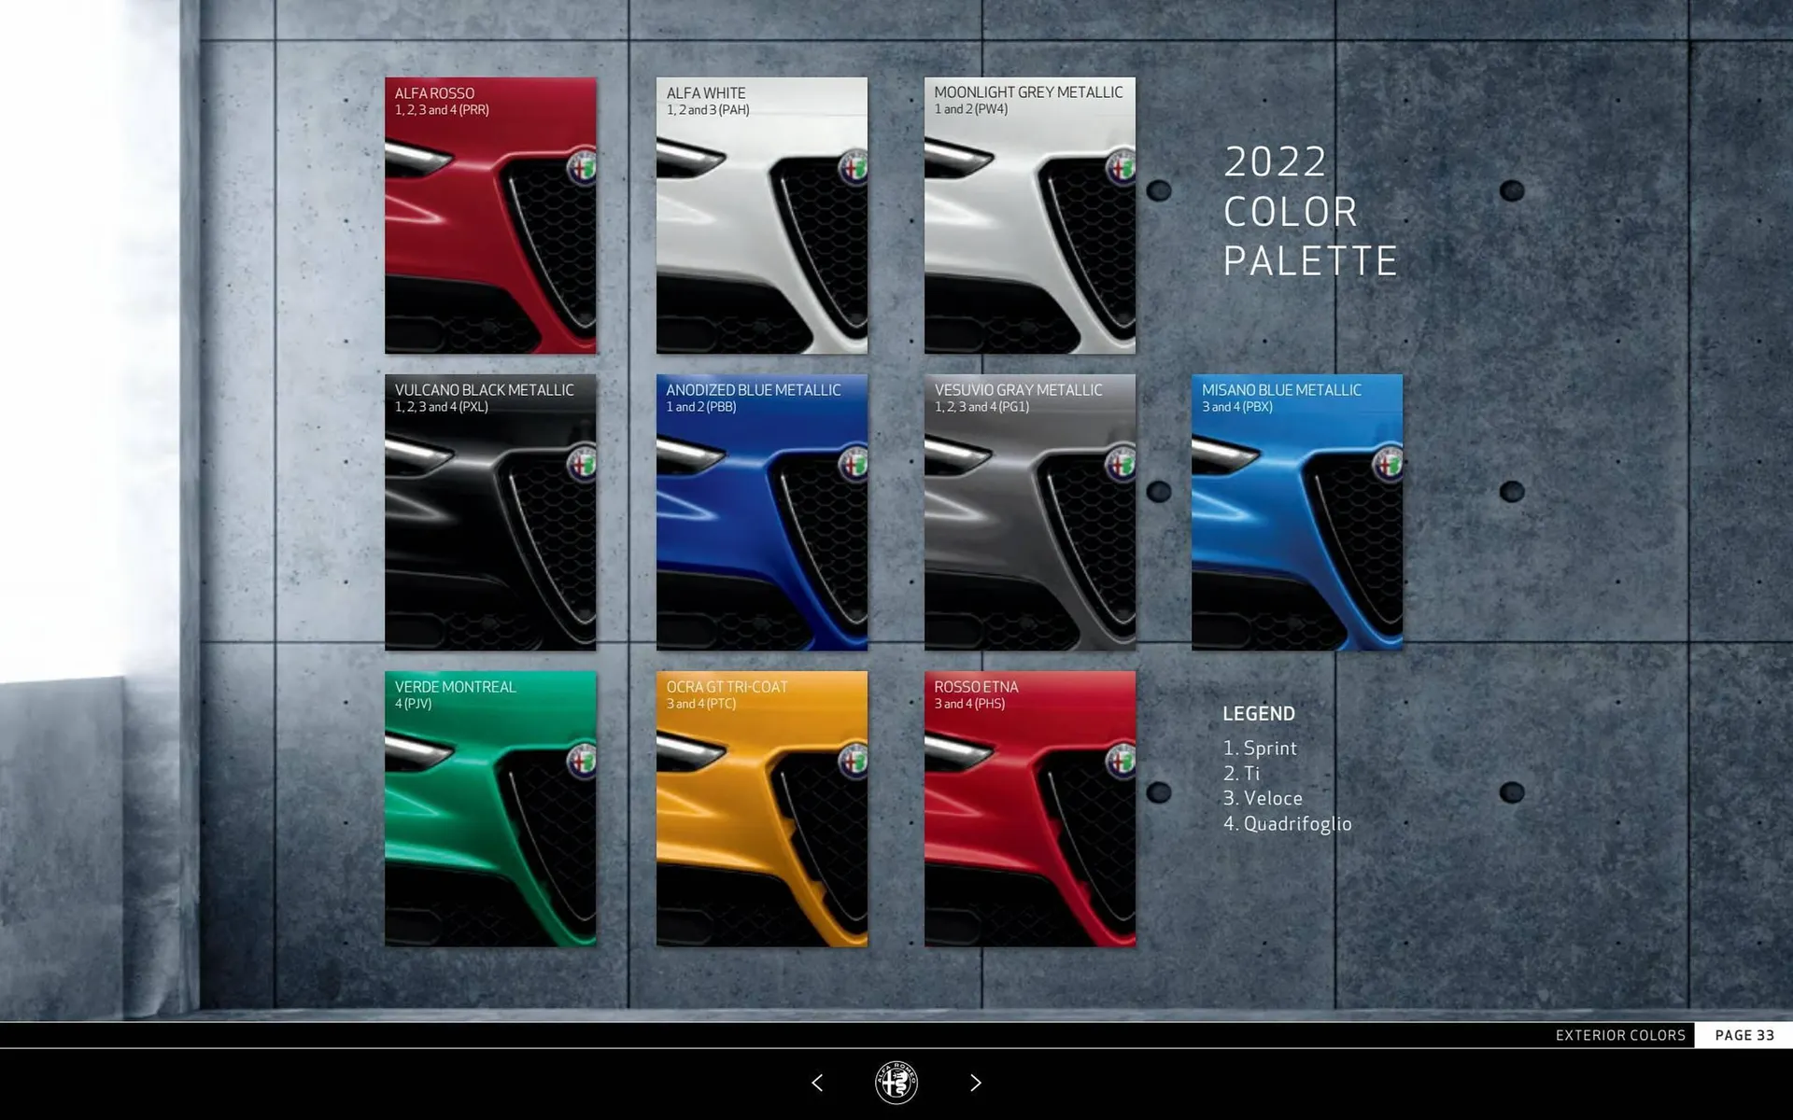Click the '1 and 2 (PBB)' text
The width and height of the screenshot is (1793, 1120).
(701, 407)
